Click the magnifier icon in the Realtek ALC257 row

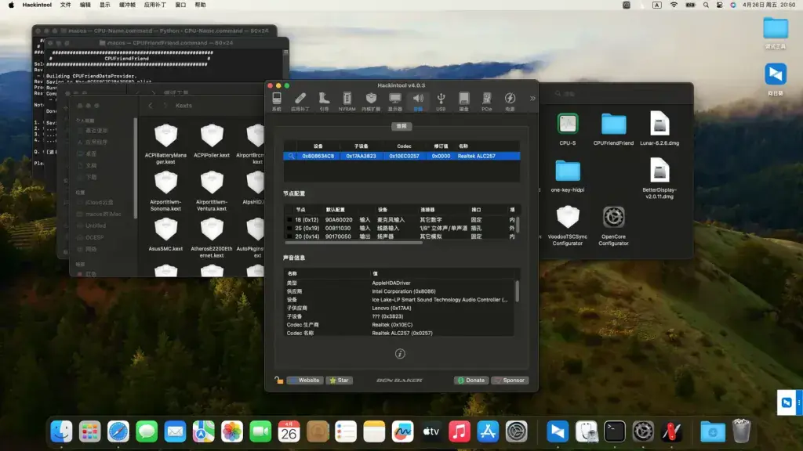291,156
